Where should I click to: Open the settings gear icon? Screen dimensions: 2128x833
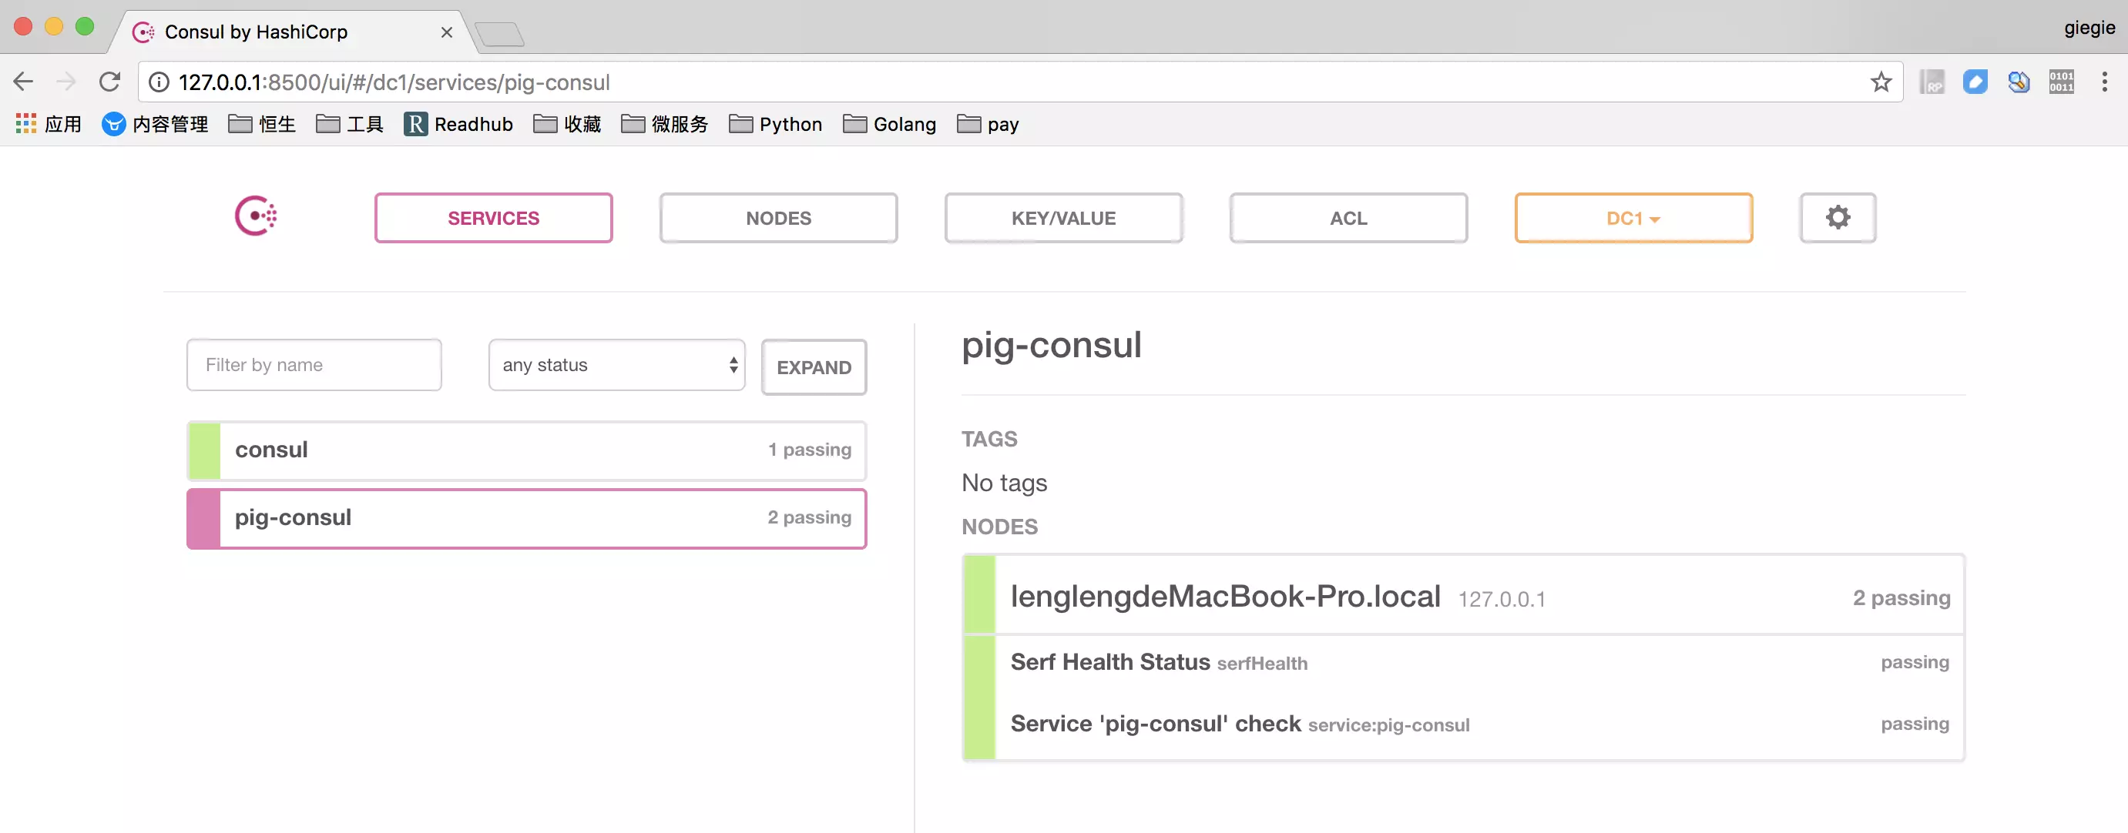(x=1839, y=217)
